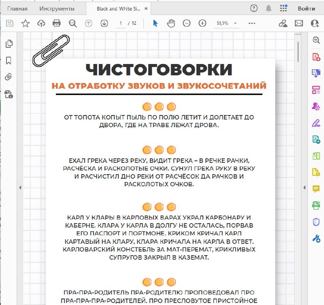The image size is (324, 305).
Task: Open More tools wrench icon
Action: tap(316, 239)
